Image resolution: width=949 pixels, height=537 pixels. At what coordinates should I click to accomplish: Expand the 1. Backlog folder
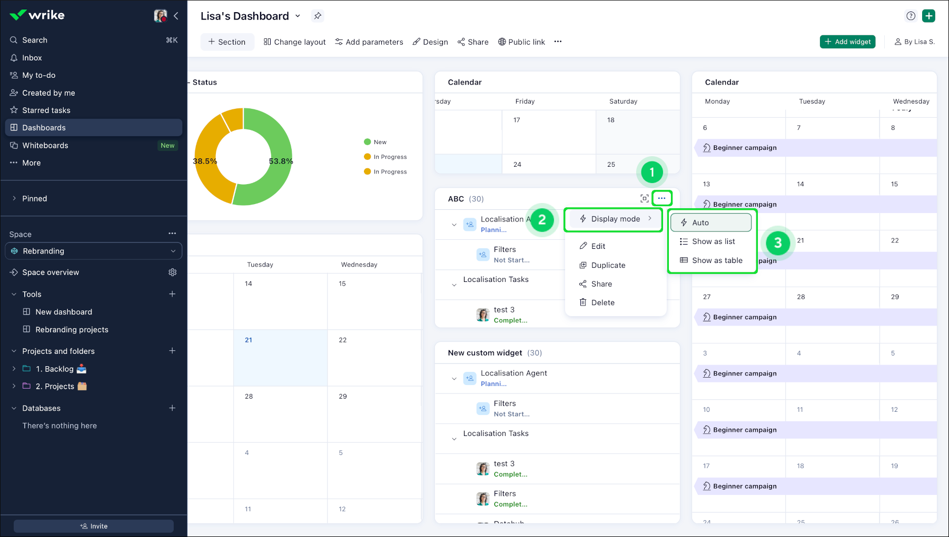coord(14,369)
